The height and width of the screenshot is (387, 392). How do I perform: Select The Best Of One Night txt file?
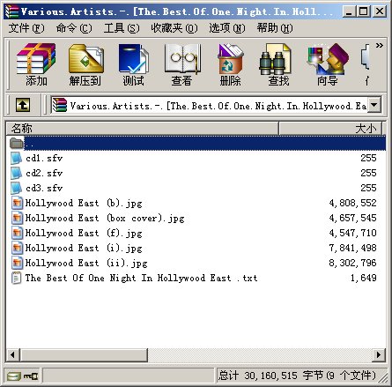(x=141, y=278)
